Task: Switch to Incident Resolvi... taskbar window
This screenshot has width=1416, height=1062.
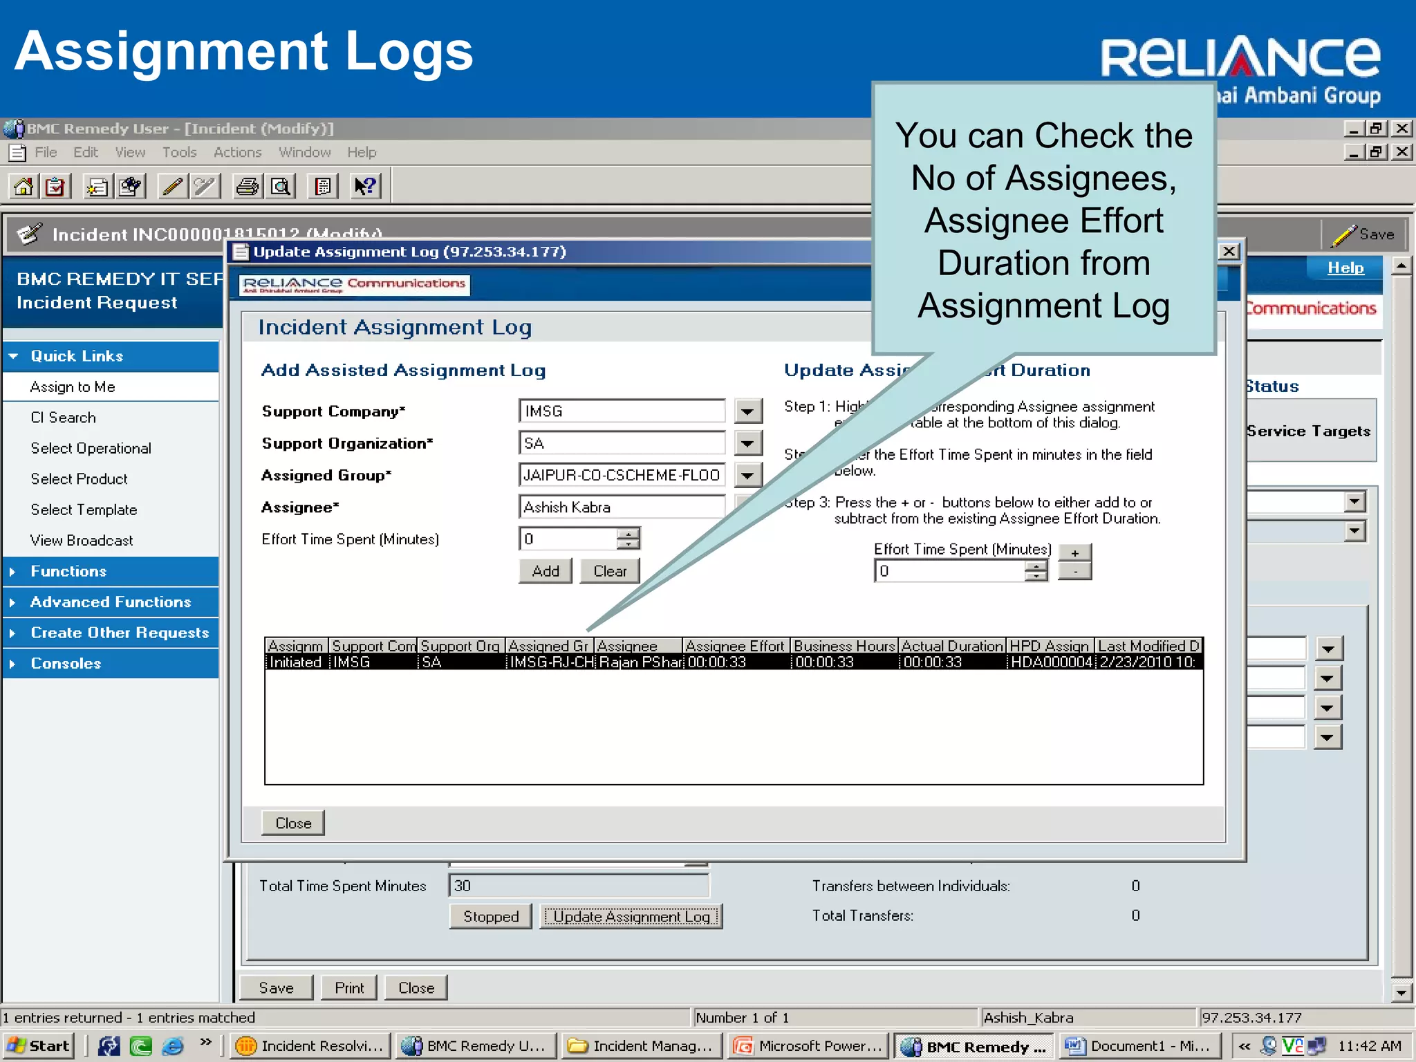Action: pyautogui.click(x=310, y=1045)
